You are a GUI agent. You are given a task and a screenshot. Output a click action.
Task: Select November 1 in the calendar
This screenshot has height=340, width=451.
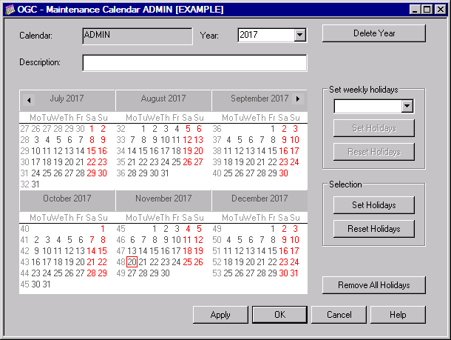(155, 229)
